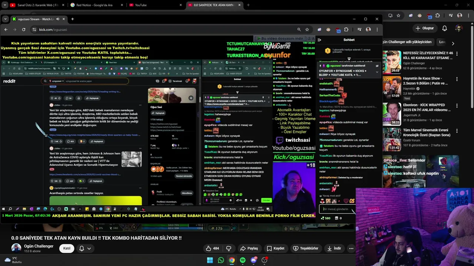Open Ogün Challenger channel name link

pyautogui.click(x=39, y=246)
